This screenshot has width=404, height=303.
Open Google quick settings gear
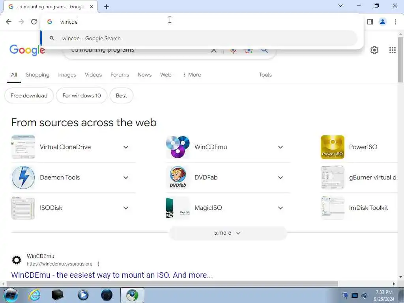click(x=374, y=50)
